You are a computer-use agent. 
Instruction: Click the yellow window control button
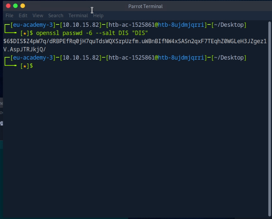[x=23, y=6]
